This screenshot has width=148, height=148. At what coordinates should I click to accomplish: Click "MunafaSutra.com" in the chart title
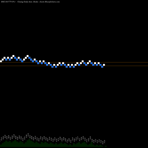click(x=52, y=2)
